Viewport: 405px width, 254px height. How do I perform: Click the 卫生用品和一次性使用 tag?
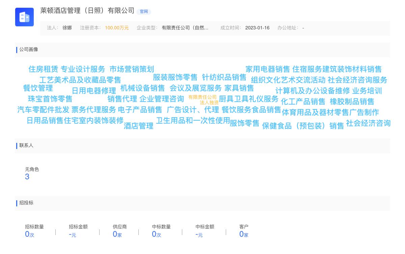pyautogui.click(x=193, y=121)
